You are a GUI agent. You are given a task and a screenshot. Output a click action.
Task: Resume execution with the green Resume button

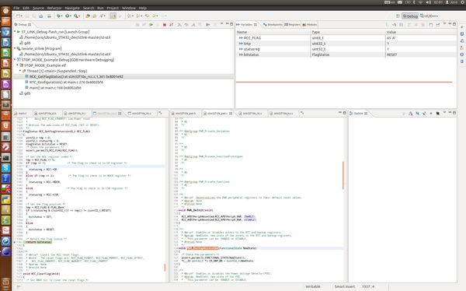click(x=151, y=25)
